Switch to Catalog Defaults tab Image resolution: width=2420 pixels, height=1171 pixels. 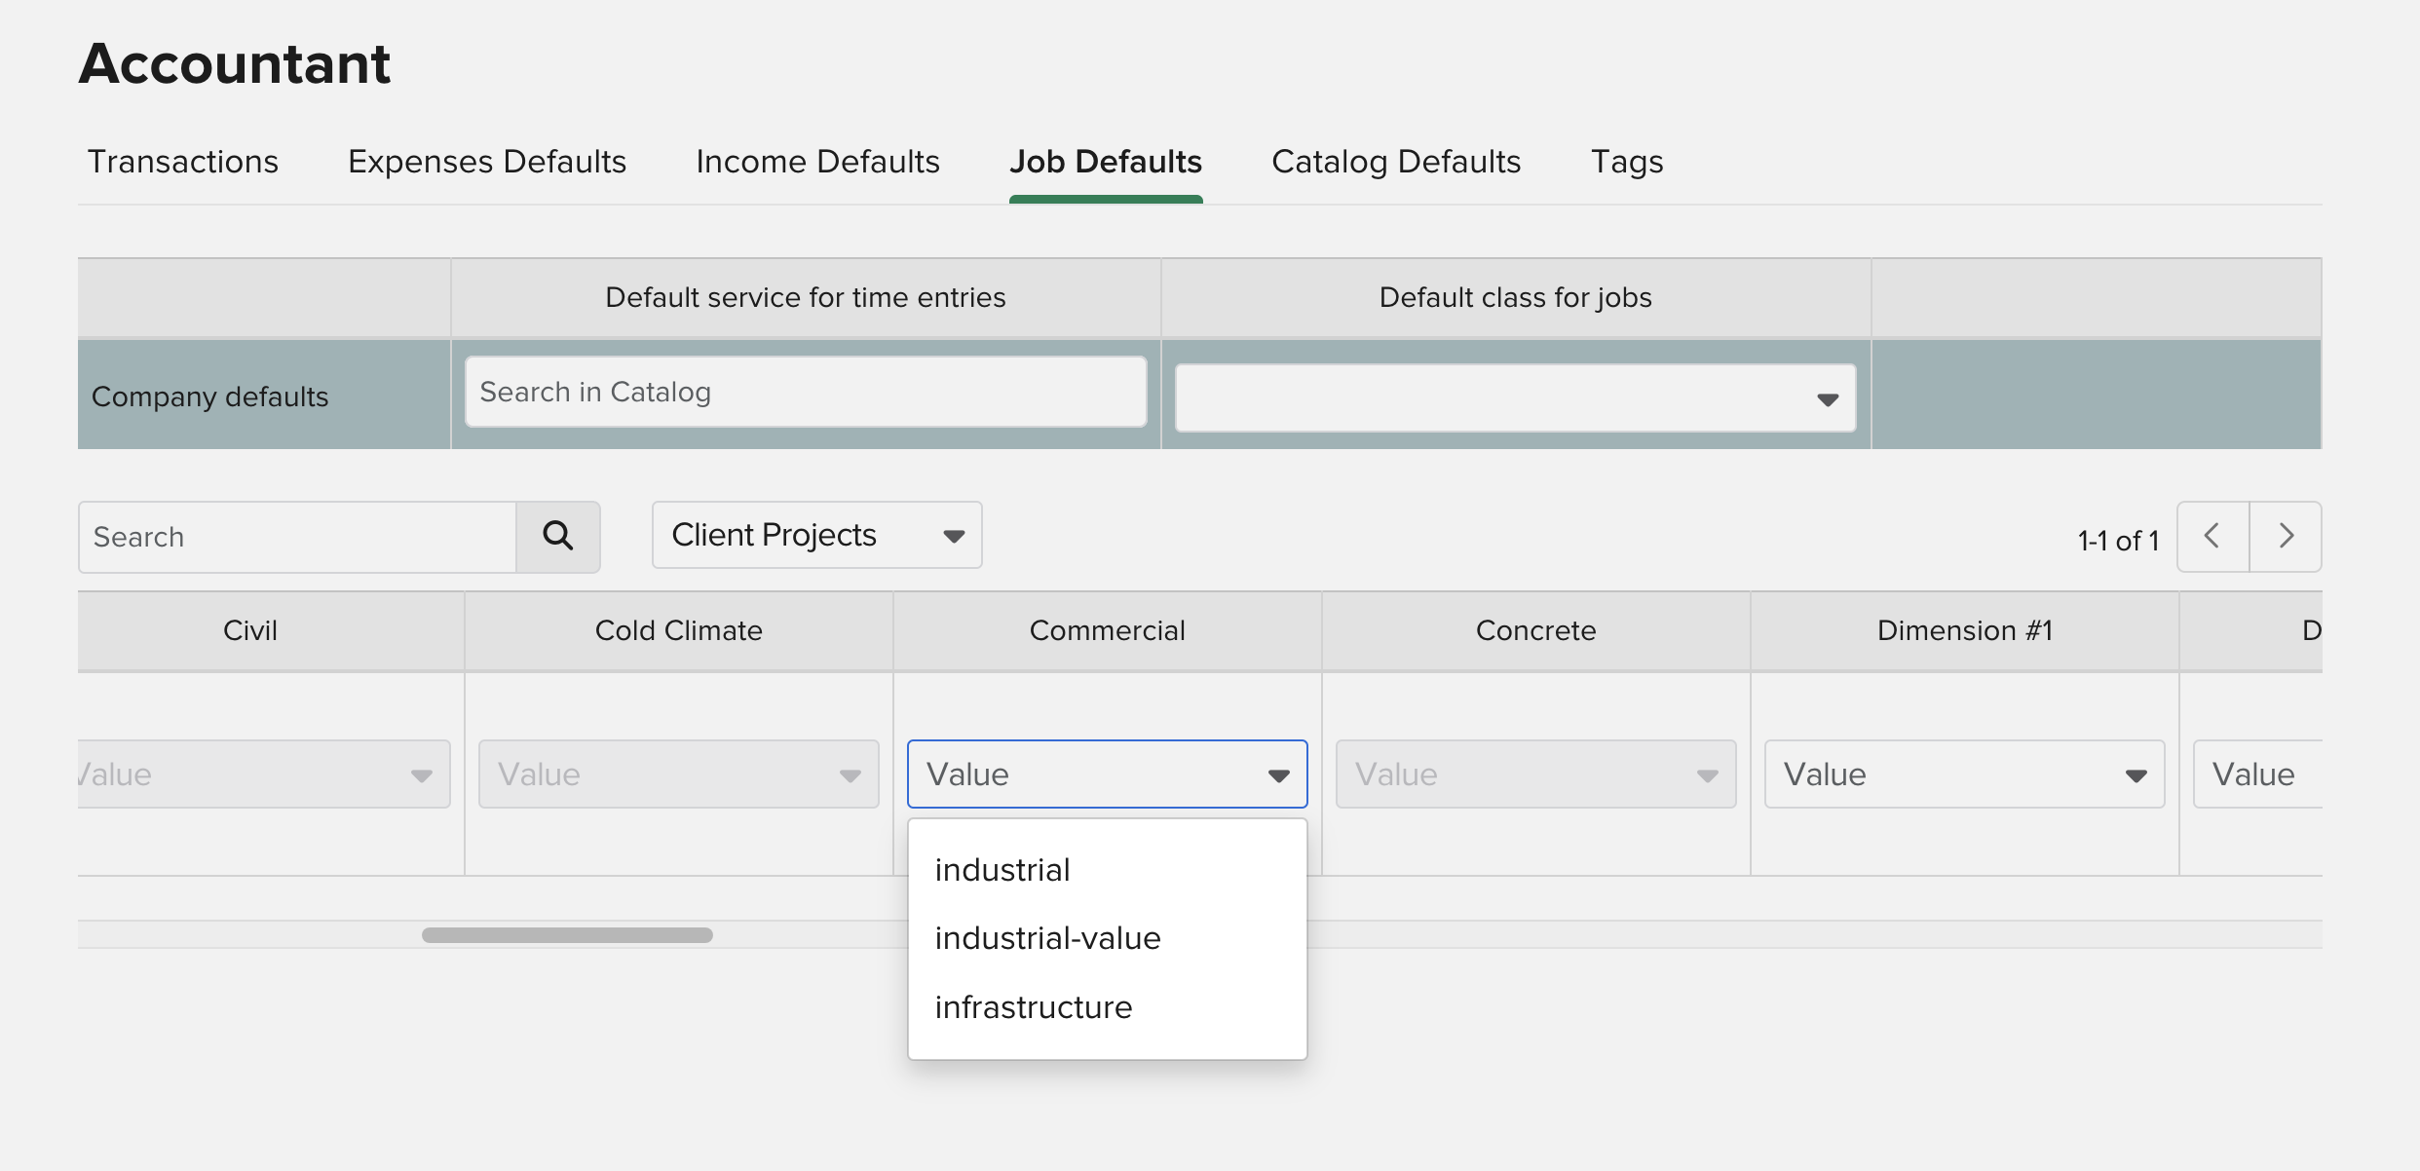(x=1396, y=162)
